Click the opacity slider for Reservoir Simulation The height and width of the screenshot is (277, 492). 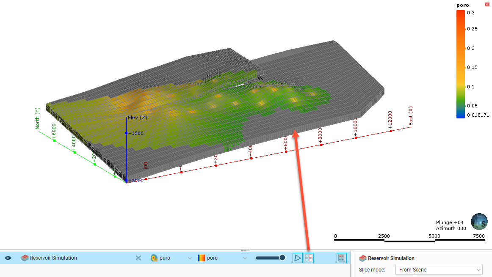tap(270, 258)
